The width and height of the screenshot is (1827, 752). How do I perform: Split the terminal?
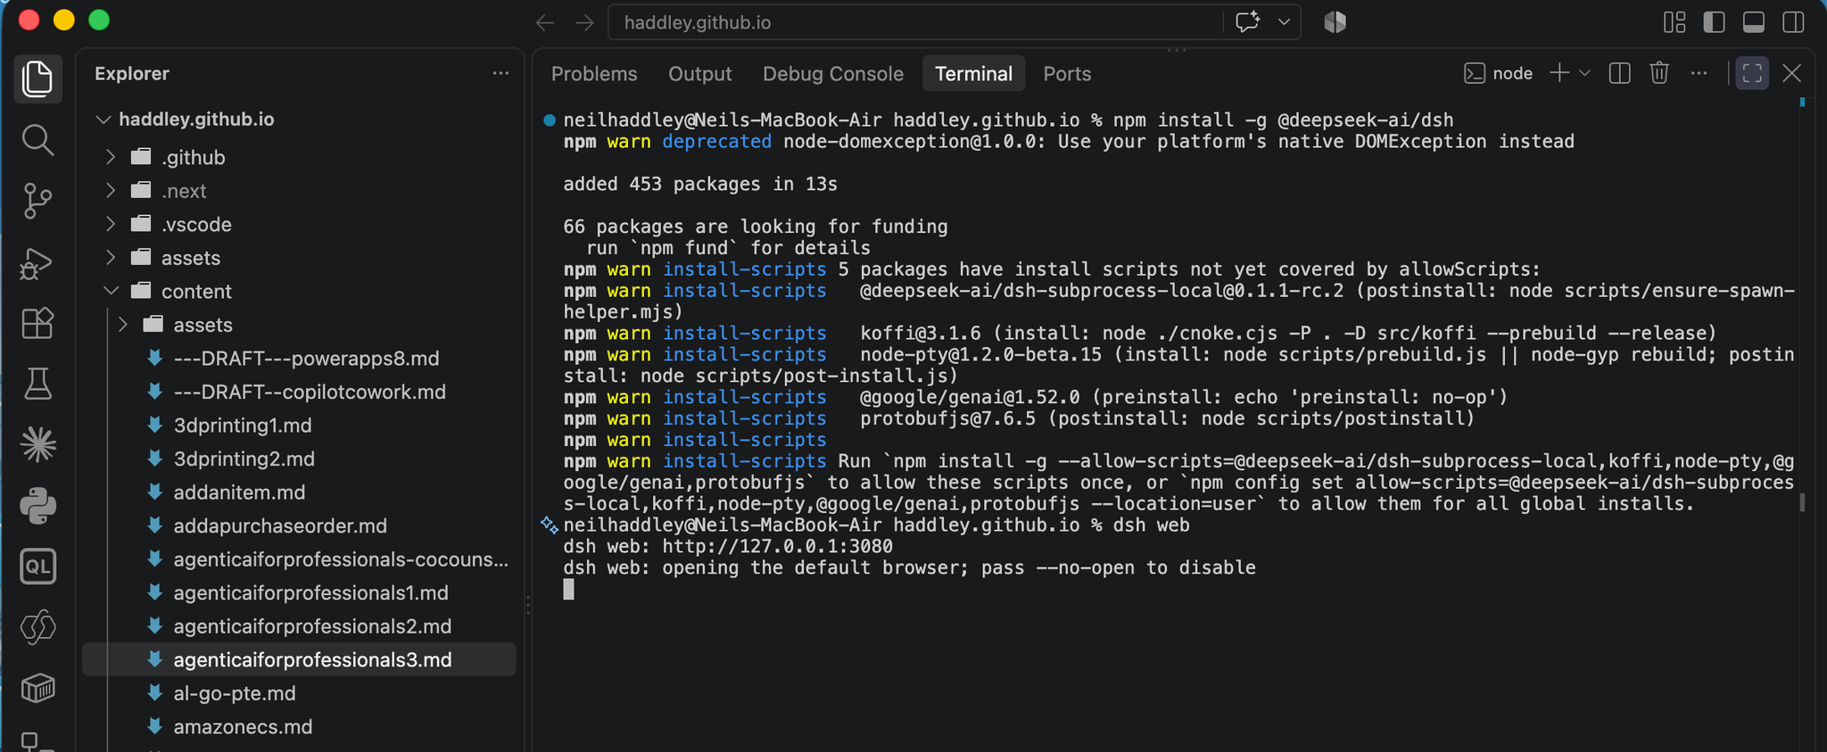click(x=1619, y=73)
